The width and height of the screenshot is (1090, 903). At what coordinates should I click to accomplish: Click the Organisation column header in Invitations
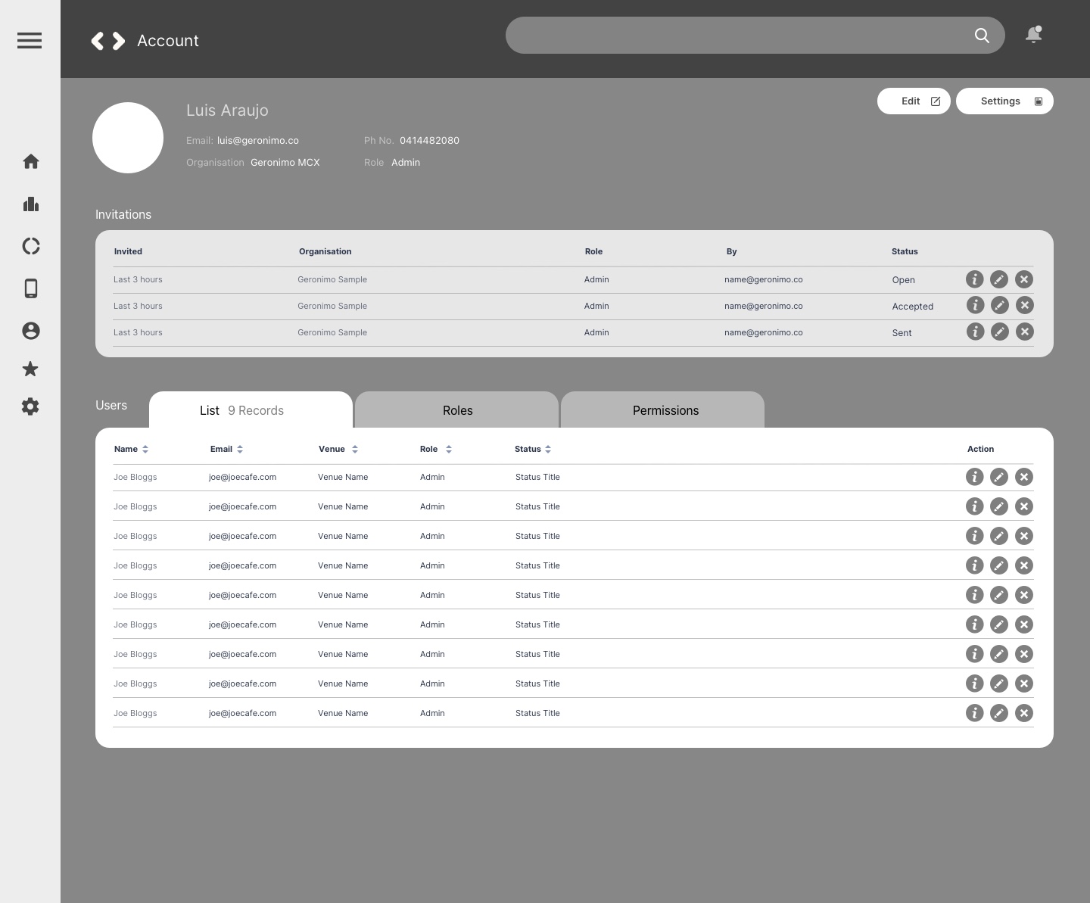coord(325,251)
